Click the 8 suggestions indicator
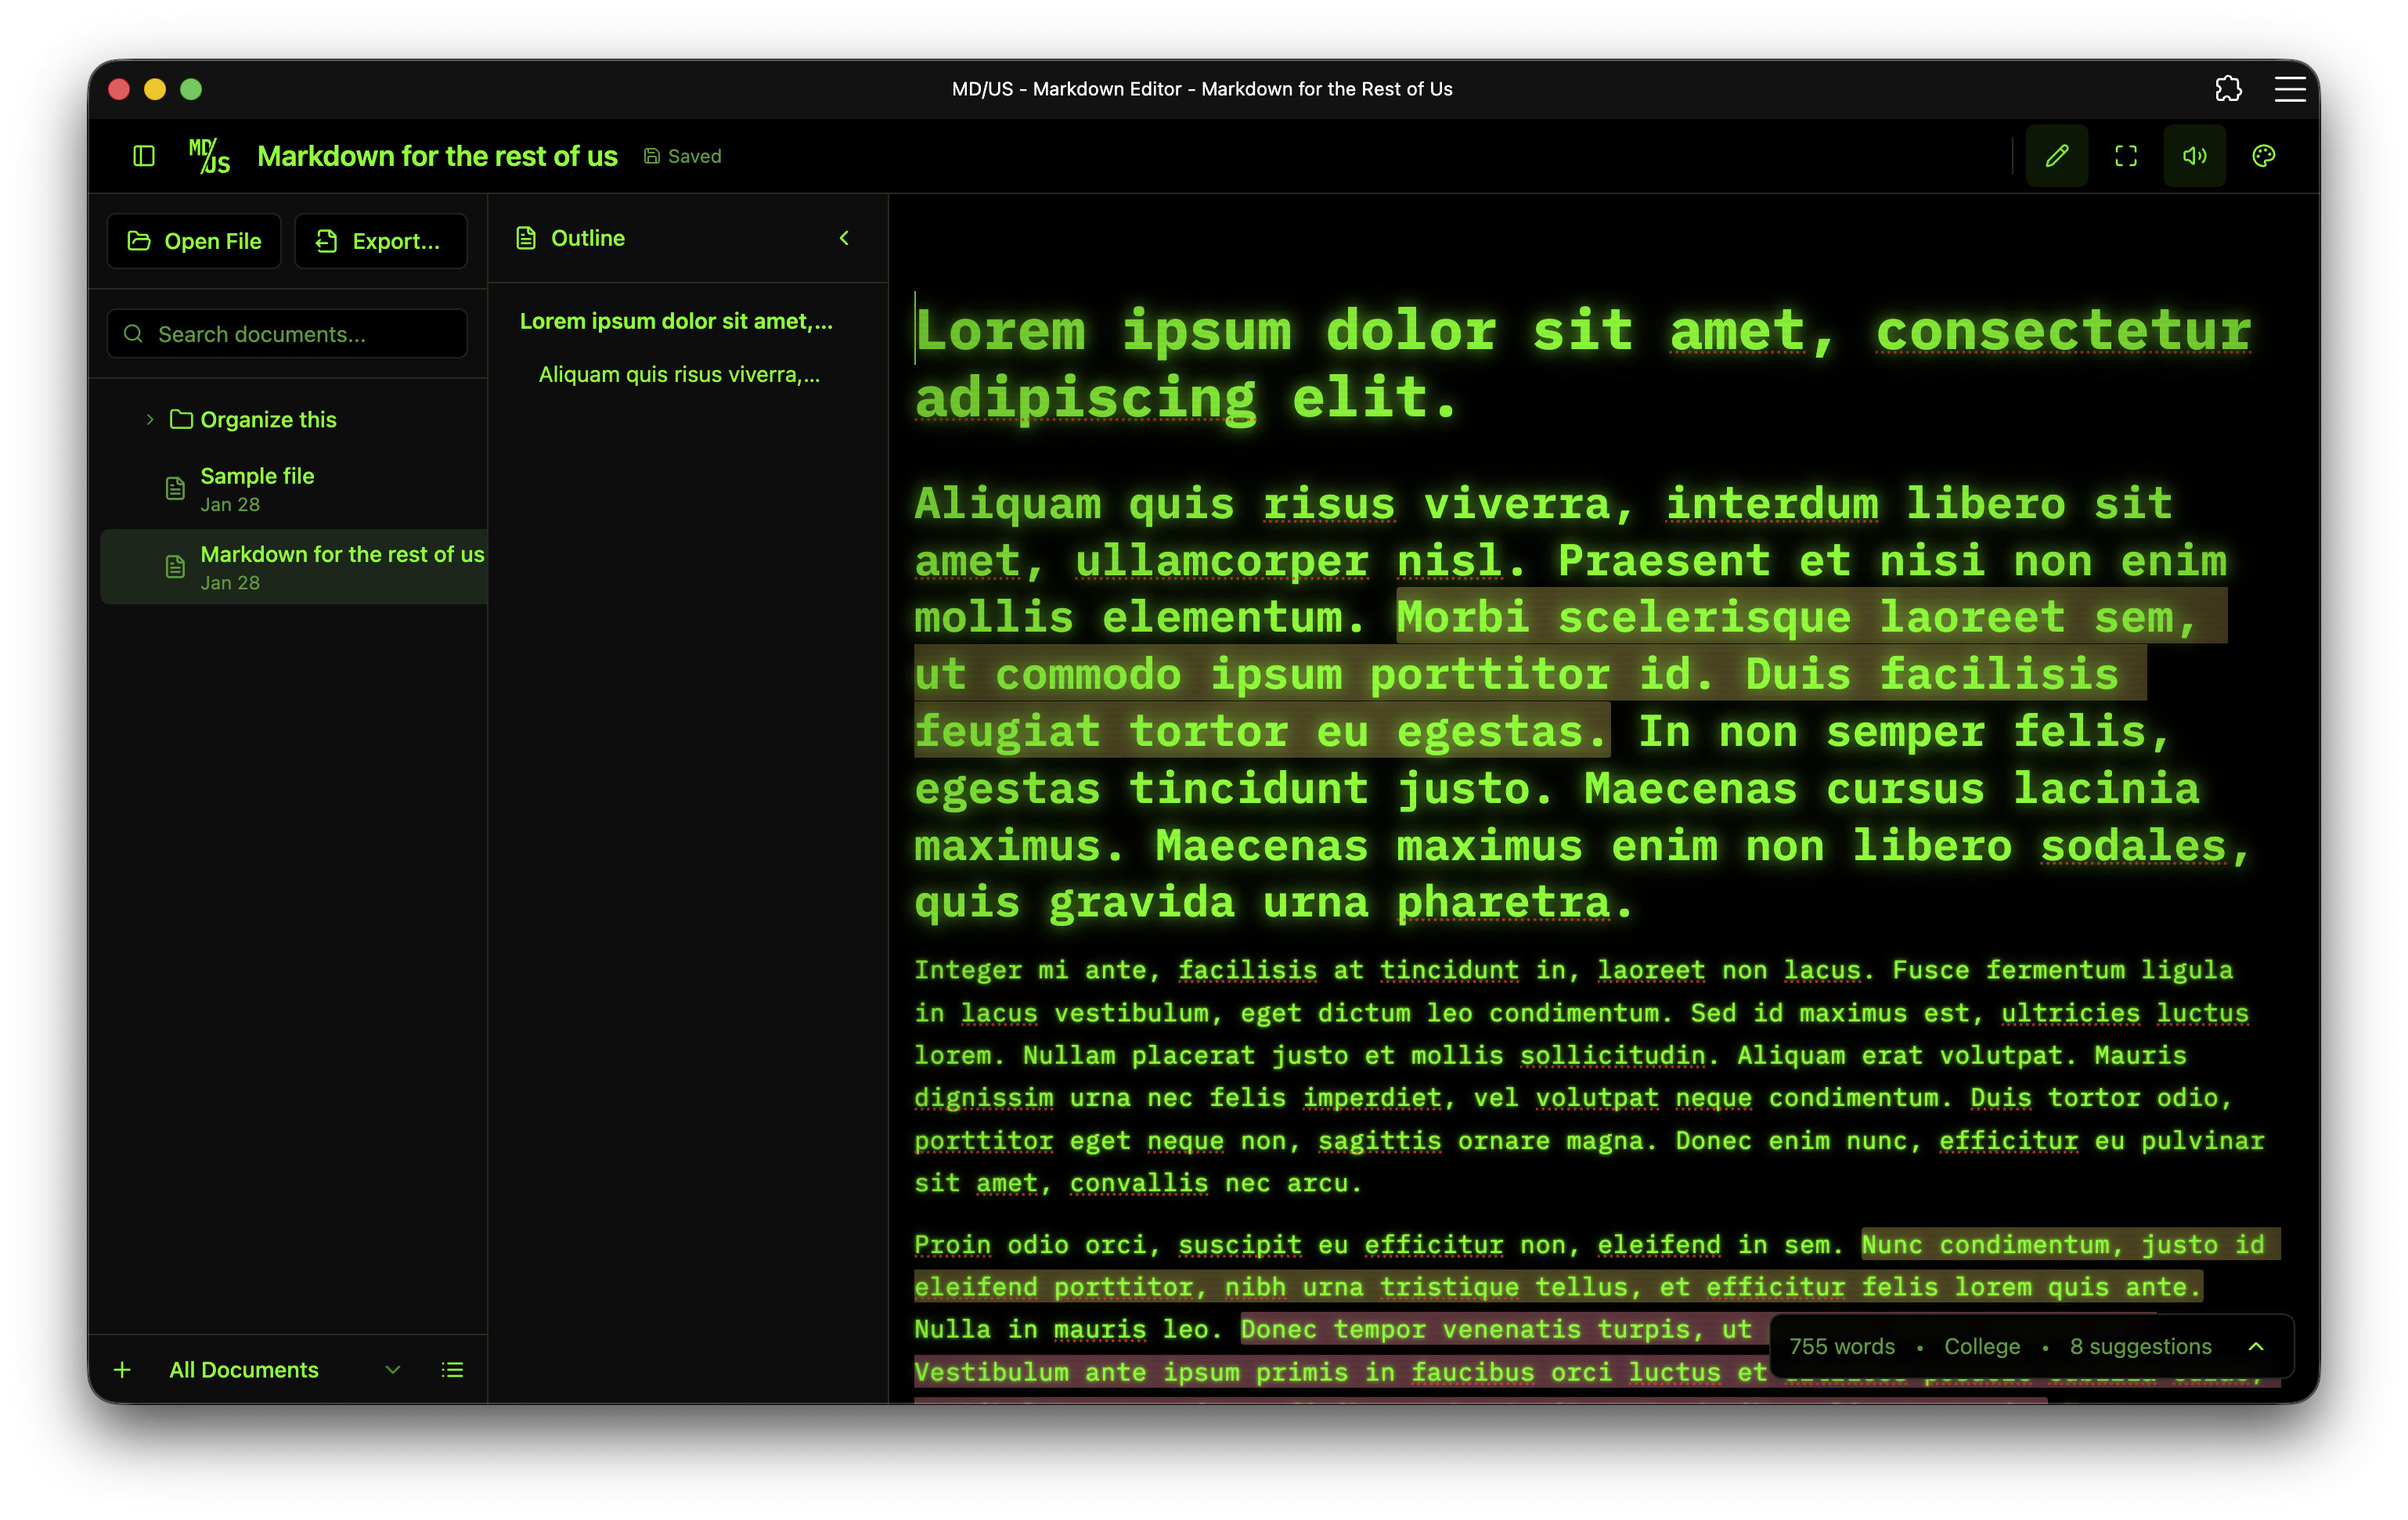The height and width of the screenshot is (1520, 2408). tap(2139, 1346)
